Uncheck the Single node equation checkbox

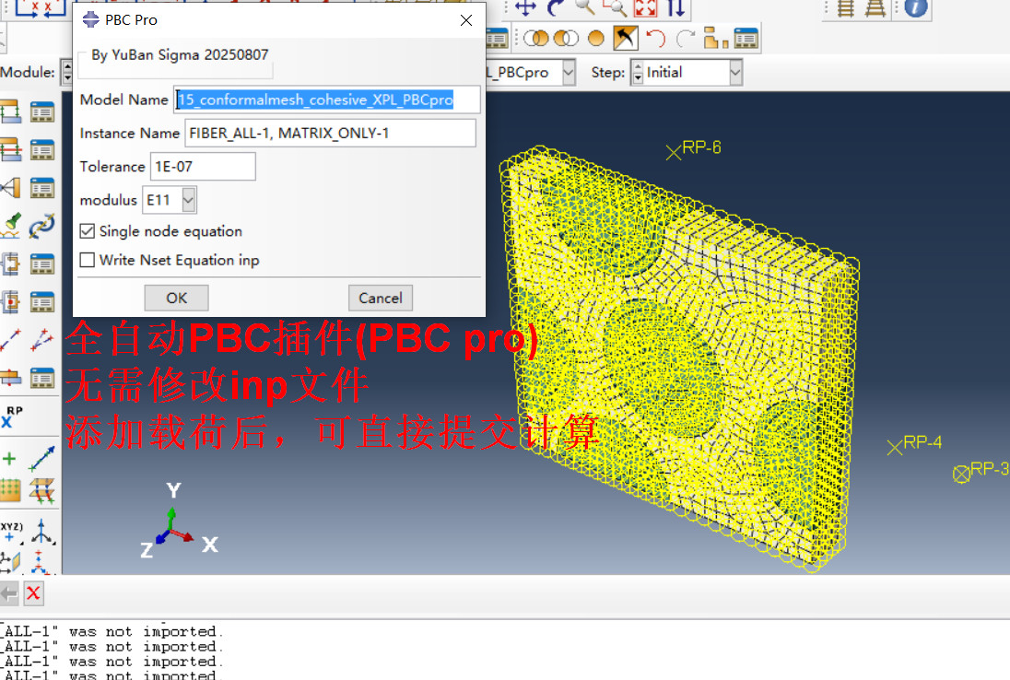pyautogui.click(x=88, y=231)
